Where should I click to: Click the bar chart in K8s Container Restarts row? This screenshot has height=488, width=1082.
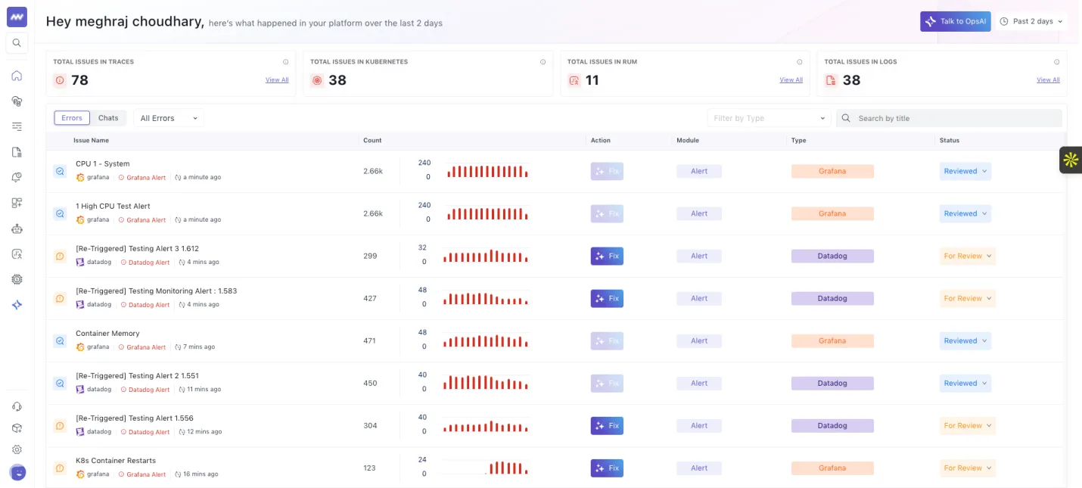pos(487,468)
